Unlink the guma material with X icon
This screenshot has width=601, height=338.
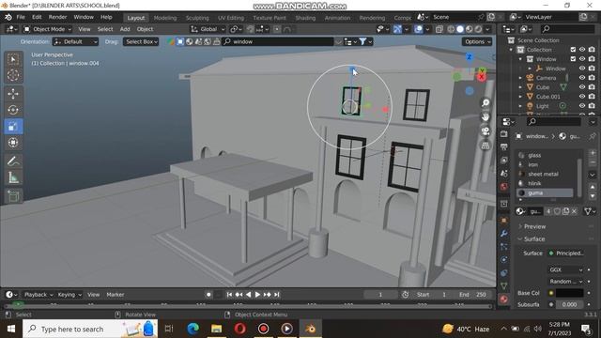574,211
